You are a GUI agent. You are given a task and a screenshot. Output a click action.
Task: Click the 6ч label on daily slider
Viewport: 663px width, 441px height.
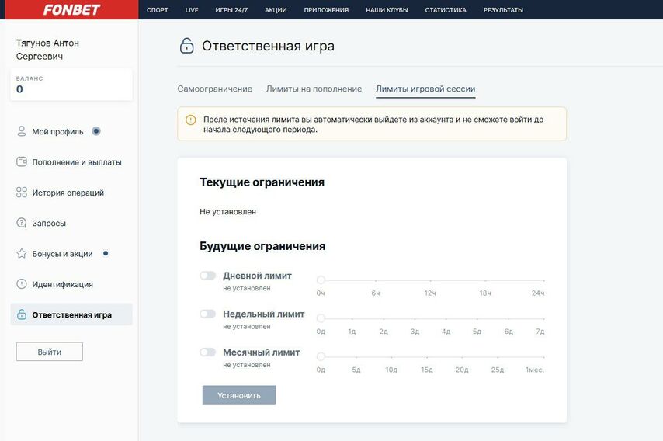(376, 293)
